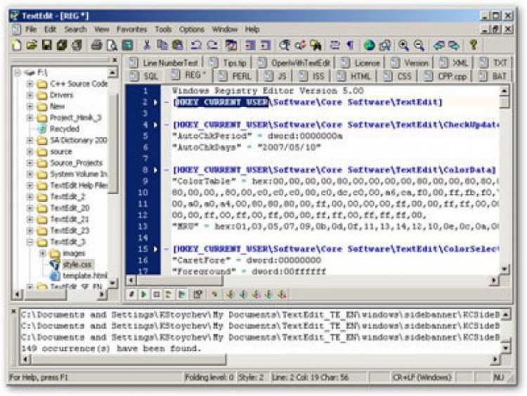Click the editor horizontal scrollbar right arrow
The width and height of the screenshot is (527, 396).
point(494,280)
